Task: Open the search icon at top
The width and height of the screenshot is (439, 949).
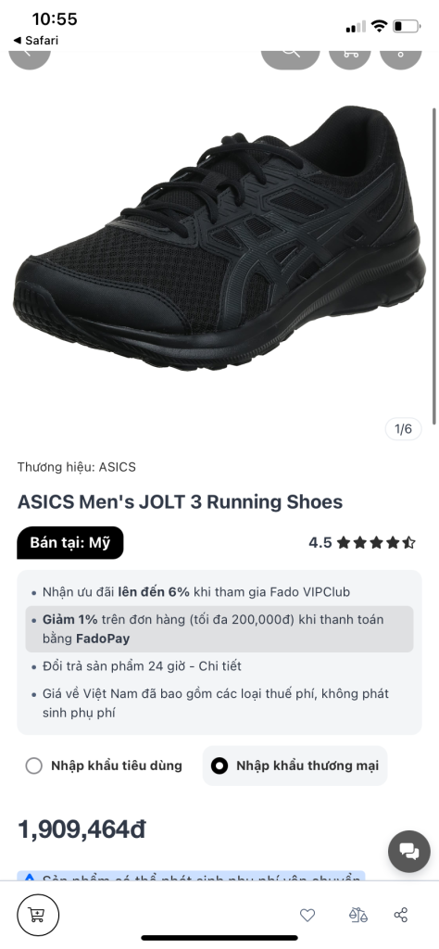Action: pyautogui.click(x=290, y=57)
